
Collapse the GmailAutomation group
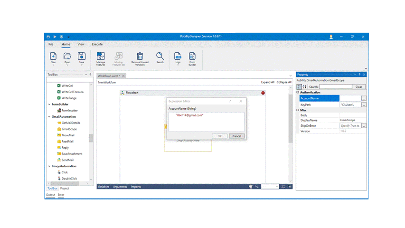tap(49, 117)
